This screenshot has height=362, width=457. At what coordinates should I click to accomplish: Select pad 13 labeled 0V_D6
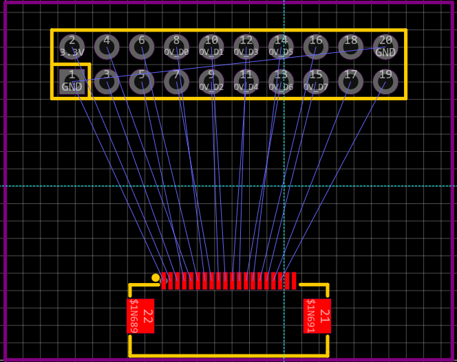pyautogui.click(x=281, y=82)
